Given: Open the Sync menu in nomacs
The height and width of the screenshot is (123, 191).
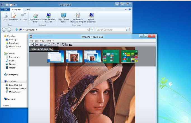Looking at the screenshot, I should point(49,41).
